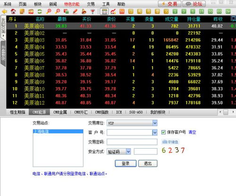
Task: Click the 6237 captcha image
Action: click(x=173, y=150)
